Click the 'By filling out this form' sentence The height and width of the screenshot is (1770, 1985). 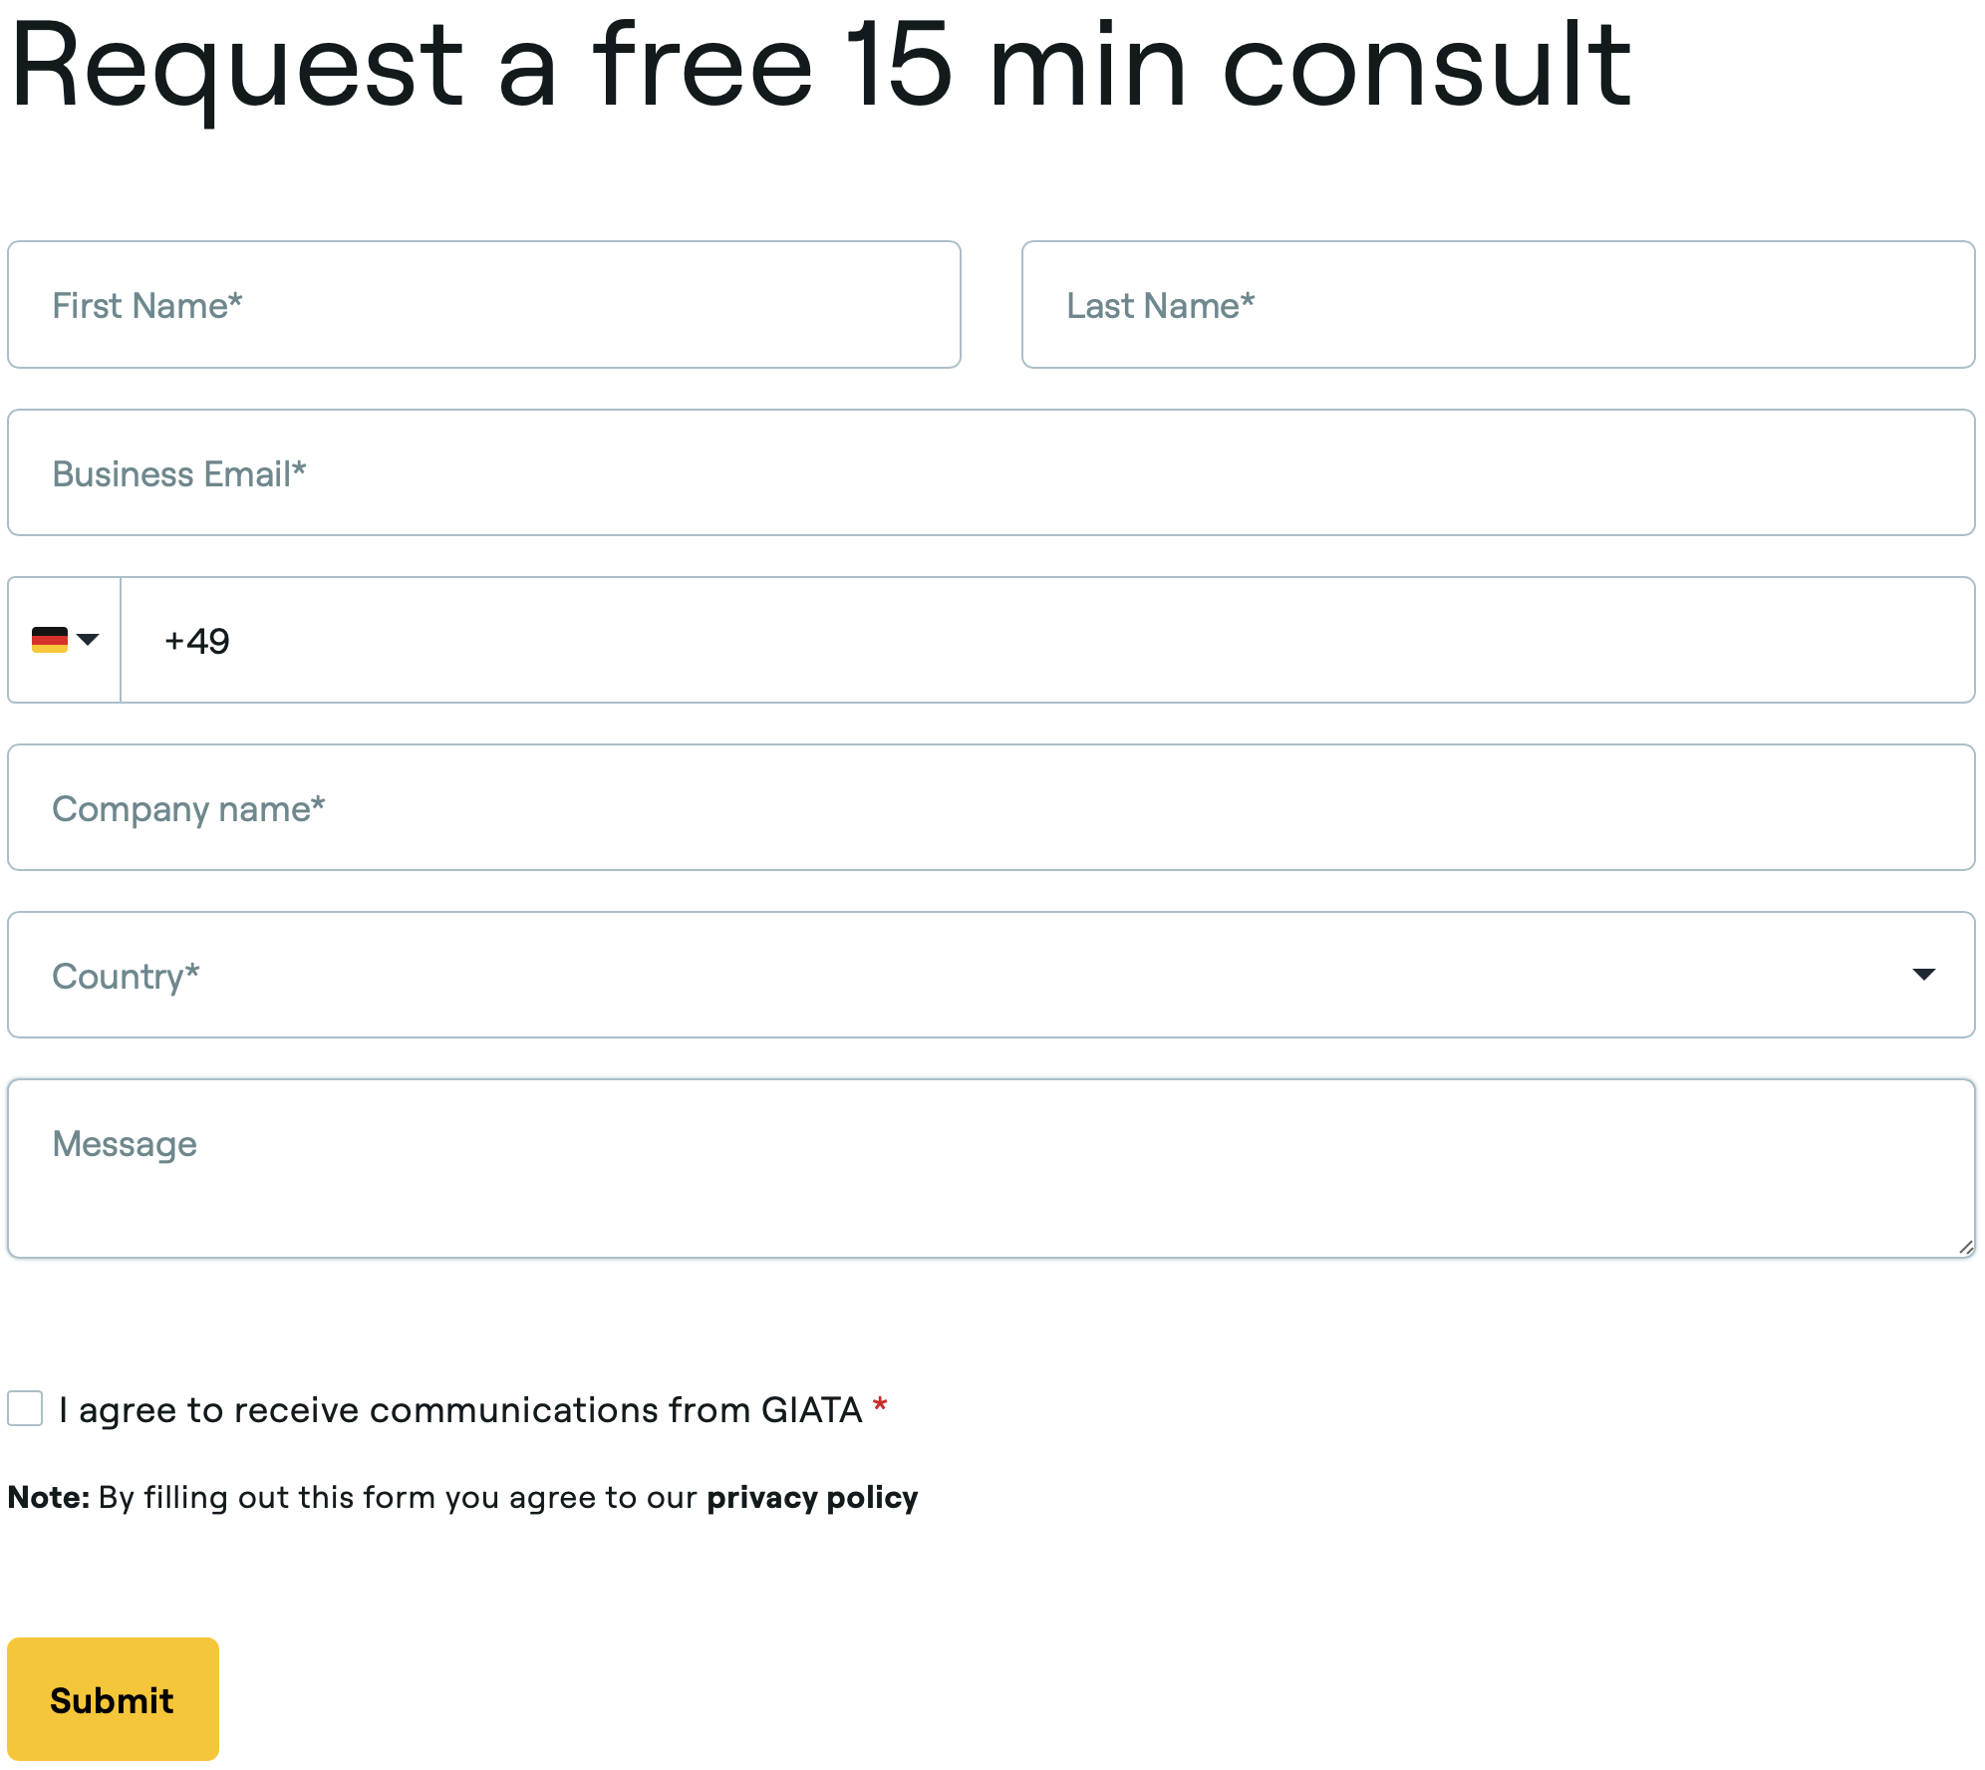(399, 1498)
